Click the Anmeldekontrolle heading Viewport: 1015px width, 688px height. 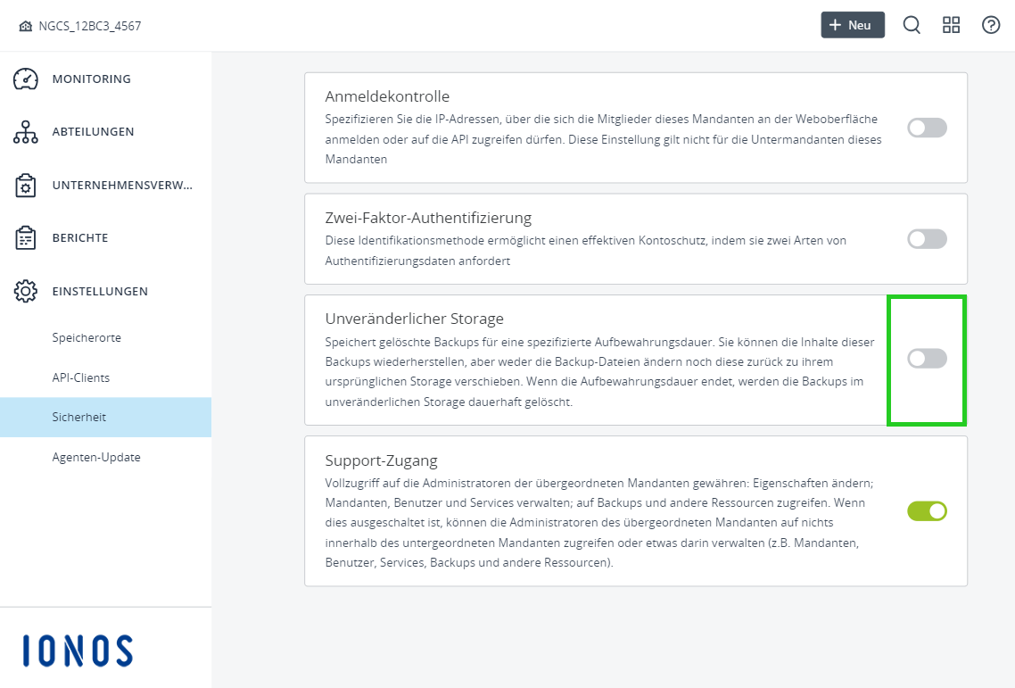387,96
